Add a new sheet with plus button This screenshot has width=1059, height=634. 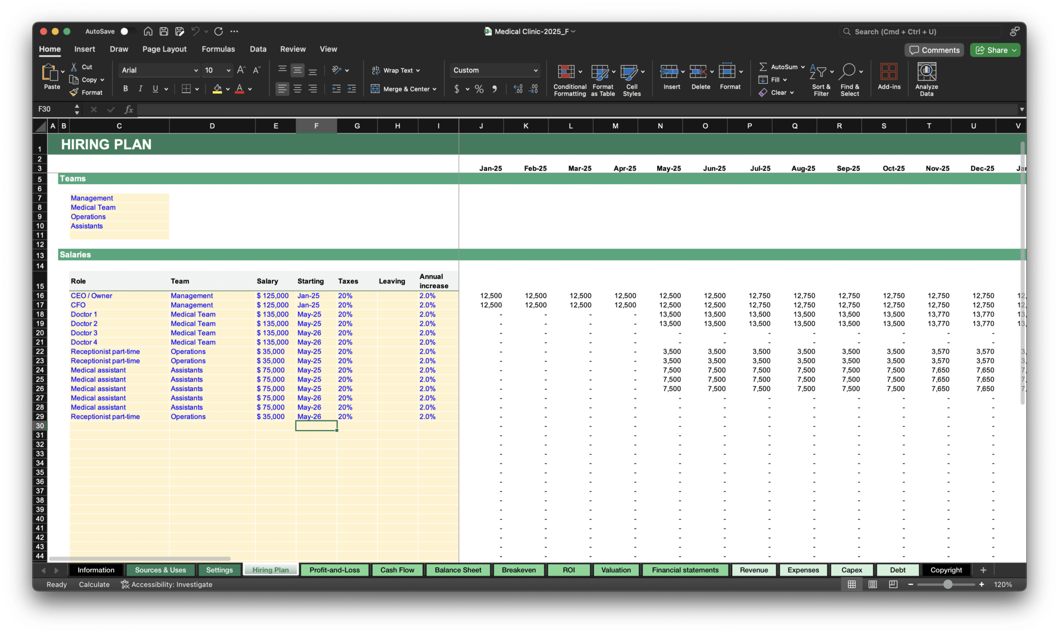point(983,570)
